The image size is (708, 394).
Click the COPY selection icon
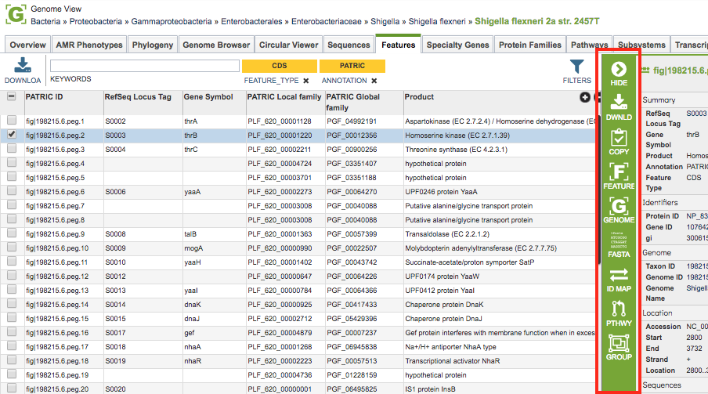pos(619,137)
